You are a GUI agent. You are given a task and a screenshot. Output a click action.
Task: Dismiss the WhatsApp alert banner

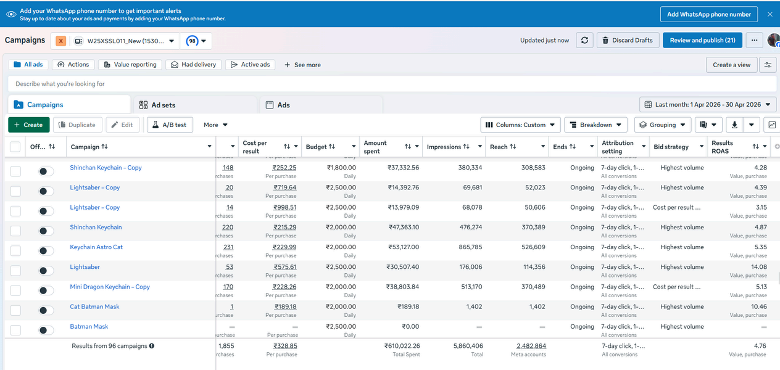pos(770,14)
